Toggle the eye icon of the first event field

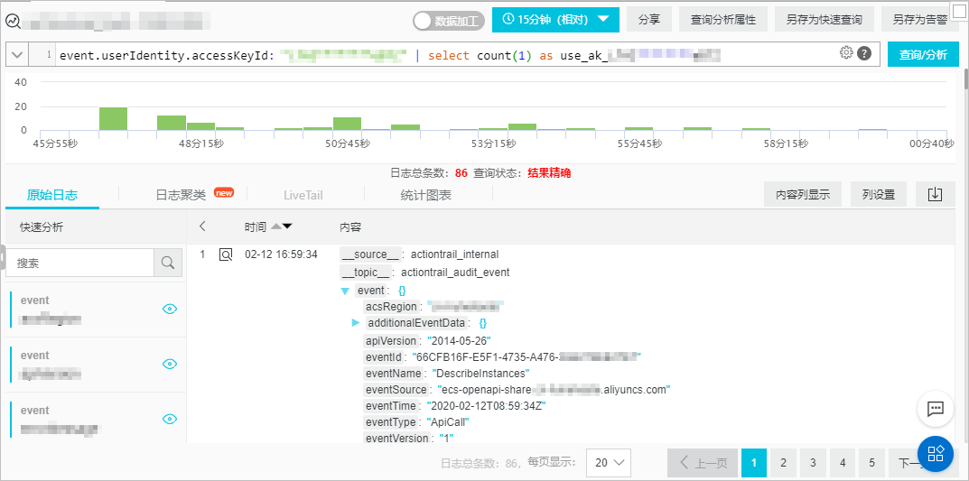coord(170,310)
